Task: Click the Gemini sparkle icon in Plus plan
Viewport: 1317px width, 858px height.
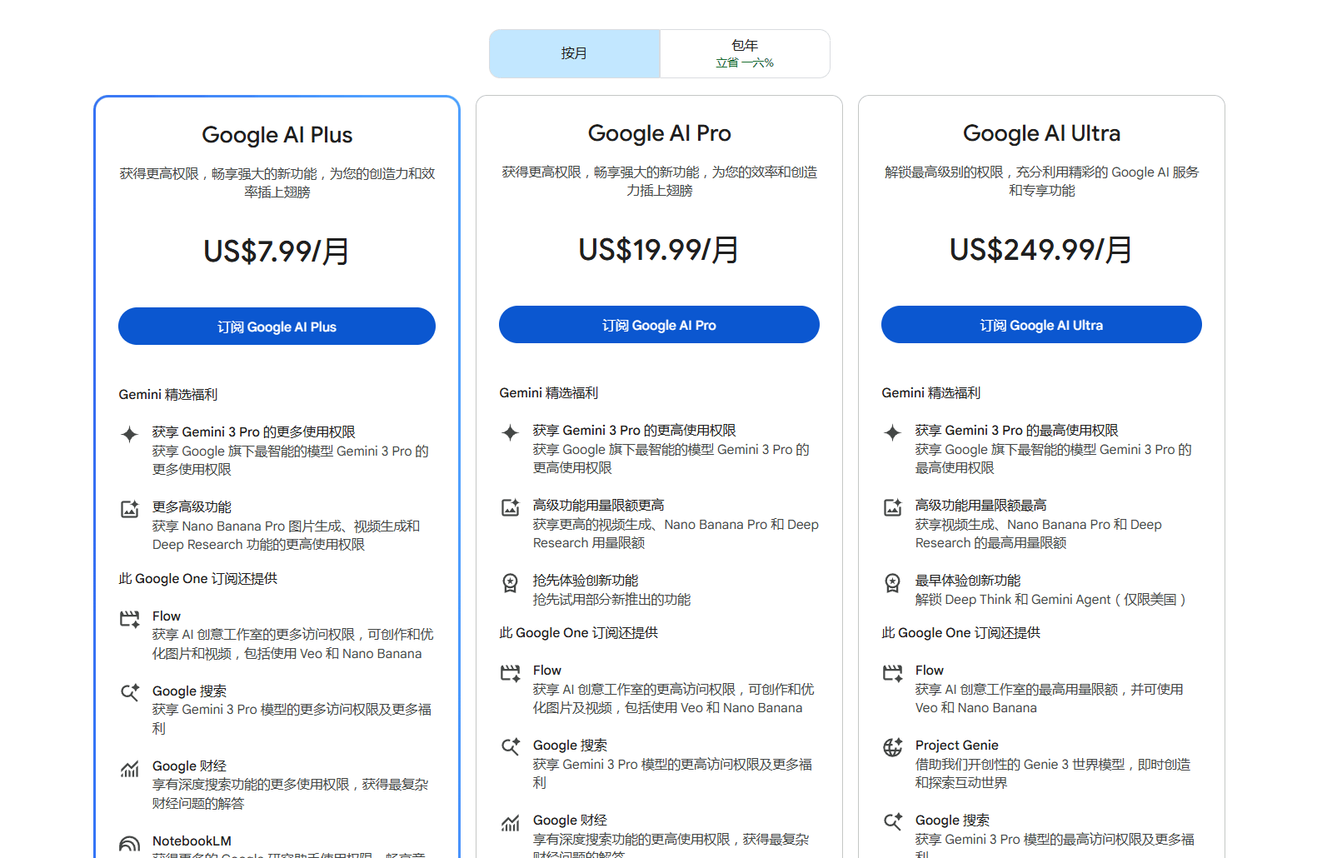Action: [129, 434]
